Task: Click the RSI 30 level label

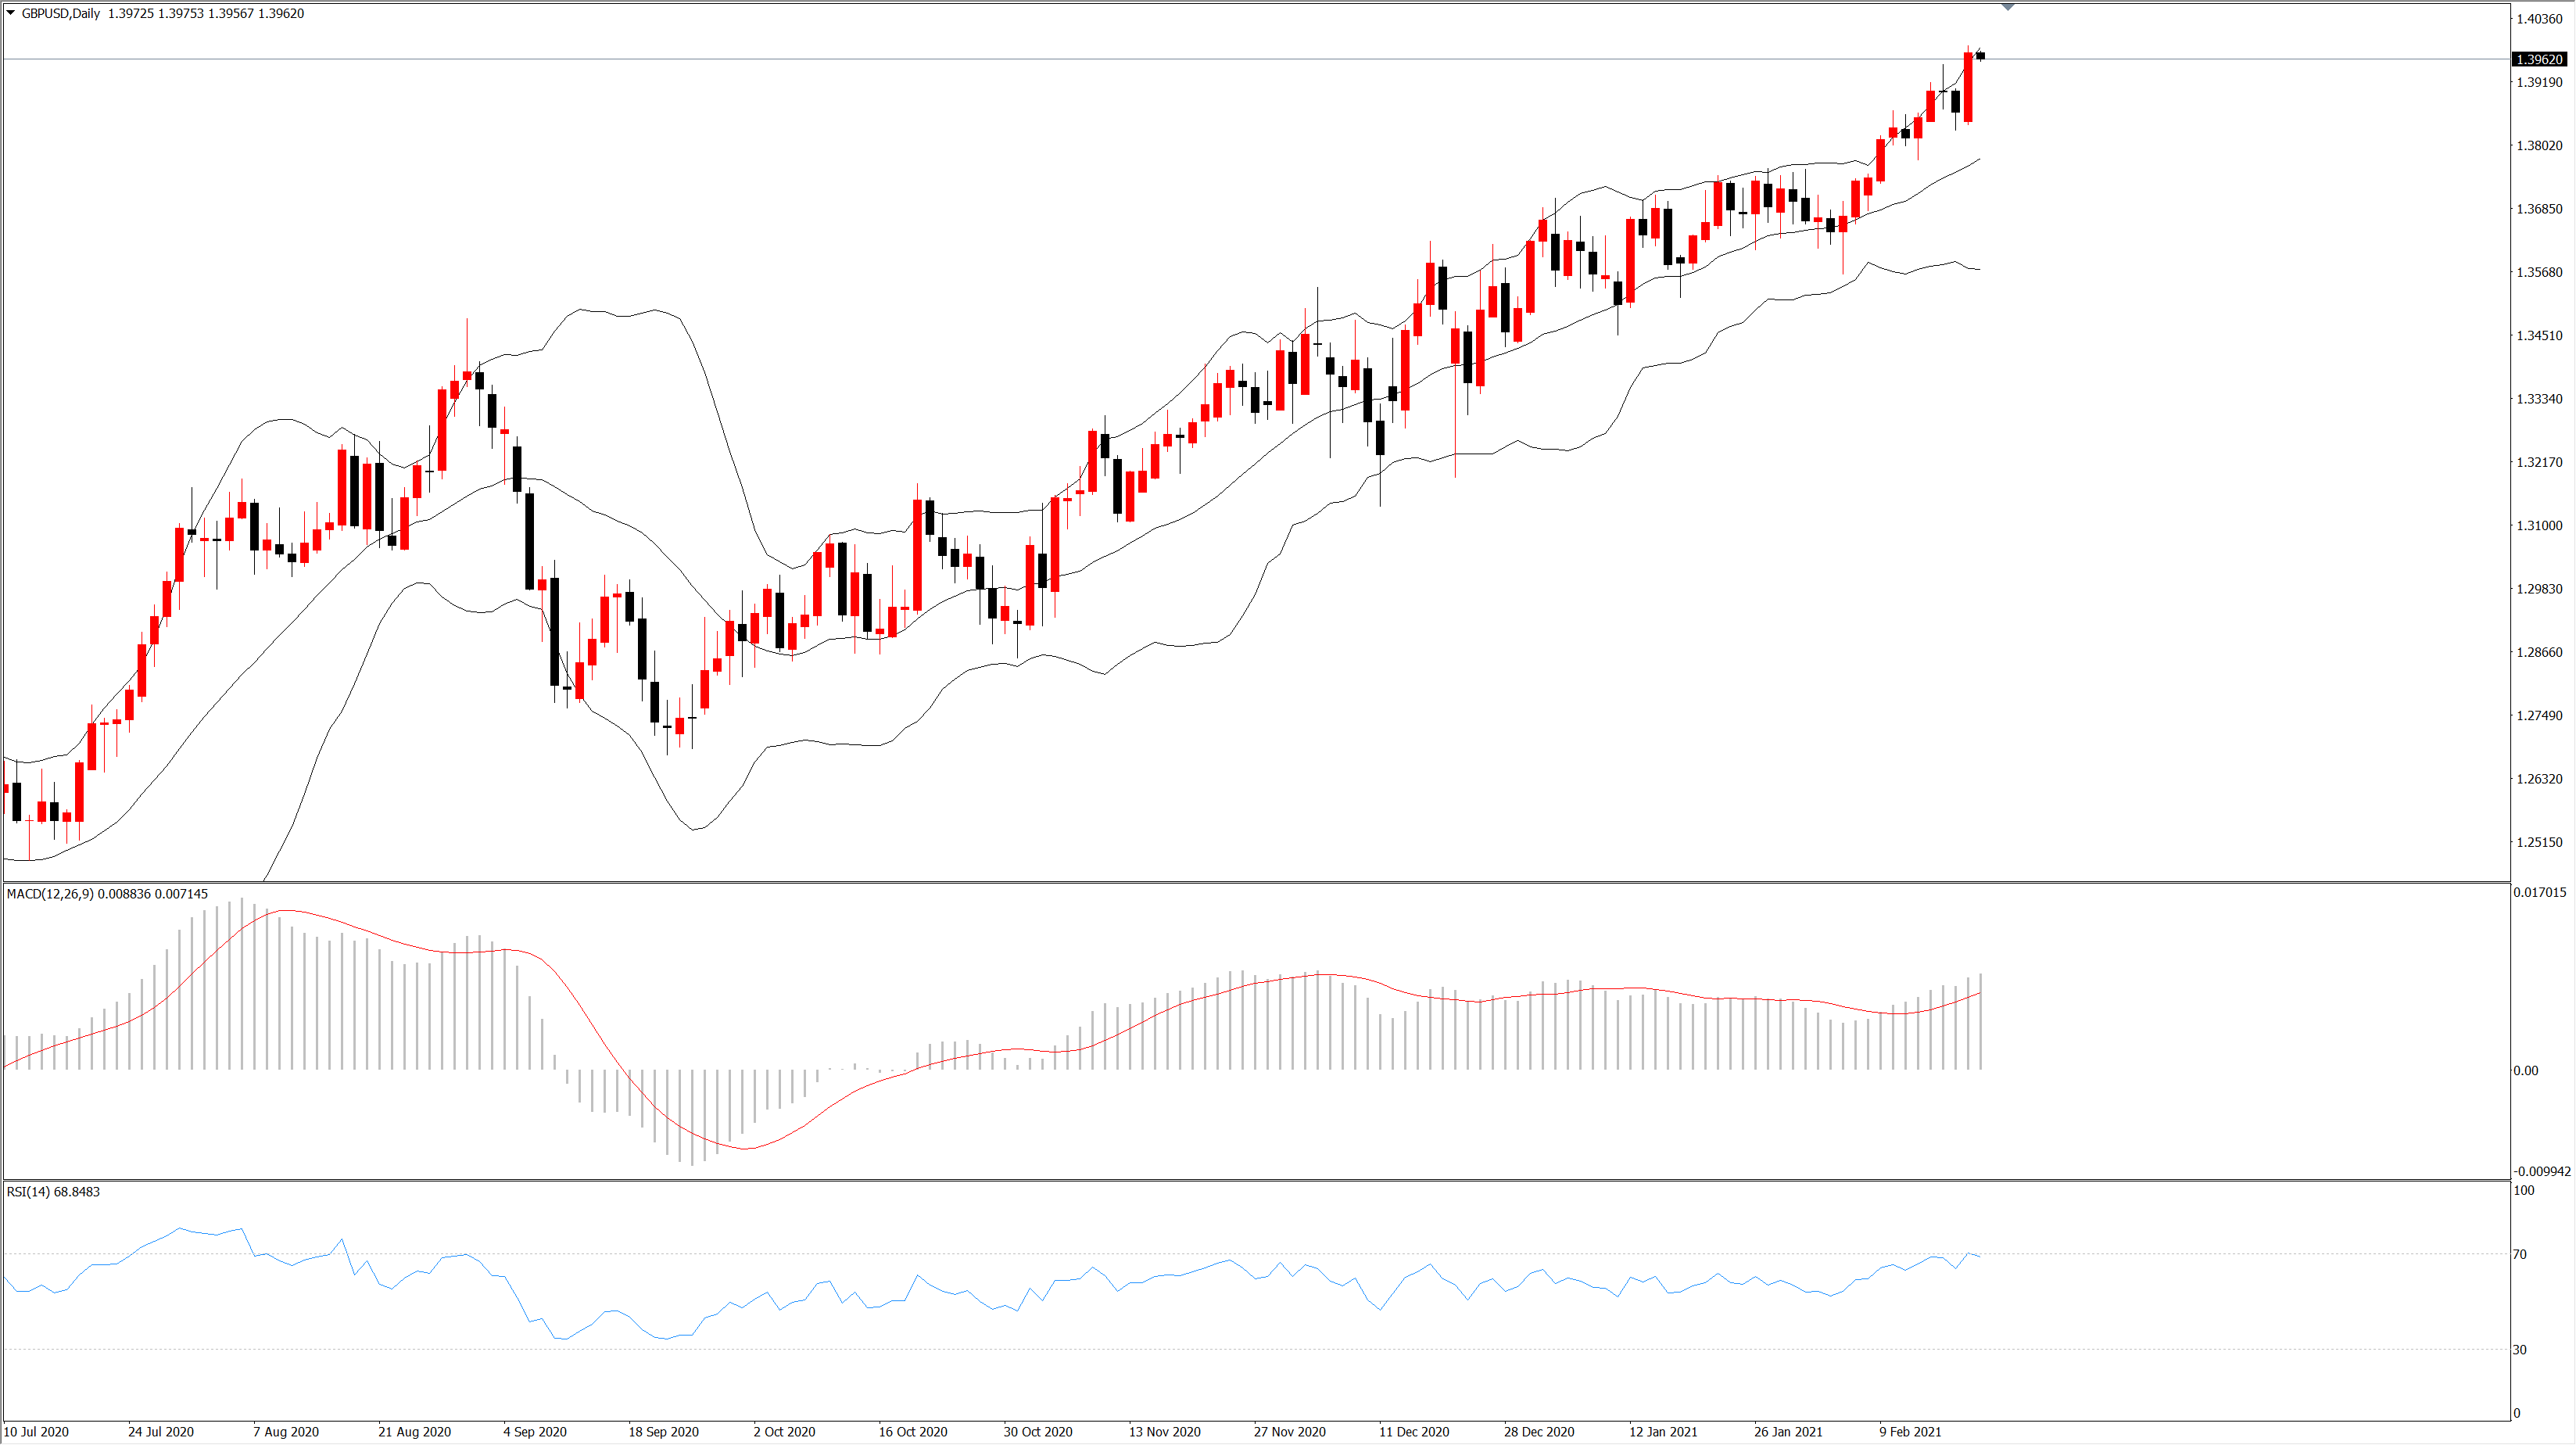Action: (2520, 1349)
